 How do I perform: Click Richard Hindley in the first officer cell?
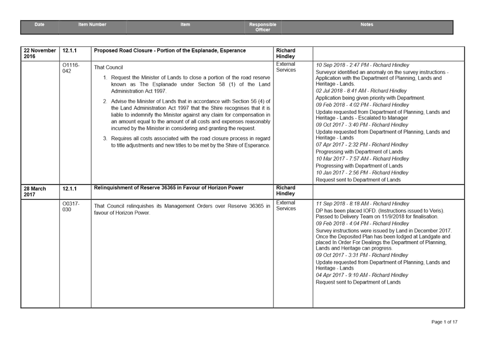[x=284, y=52]
